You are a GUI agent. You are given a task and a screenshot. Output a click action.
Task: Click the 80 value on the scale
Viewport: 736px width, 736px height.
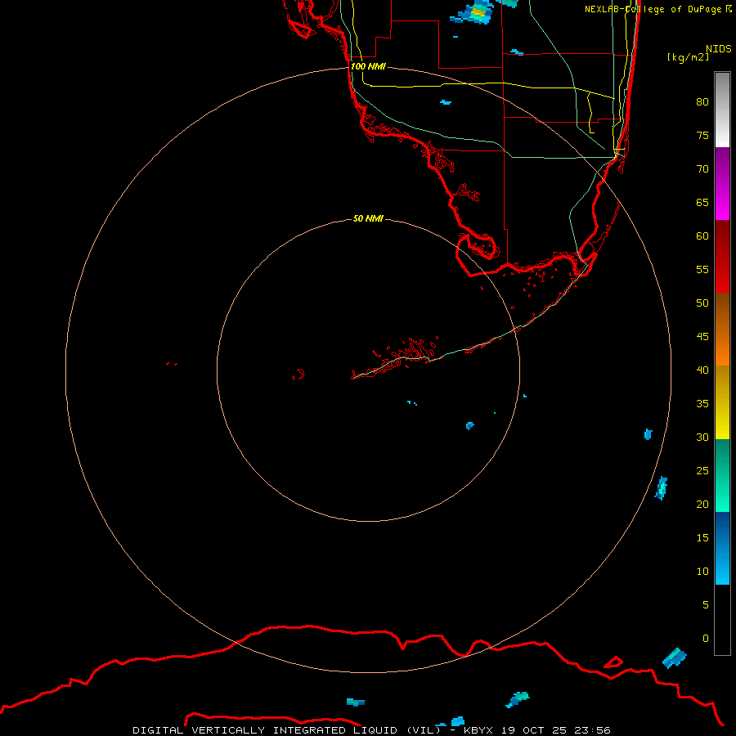tap(702, 102)
